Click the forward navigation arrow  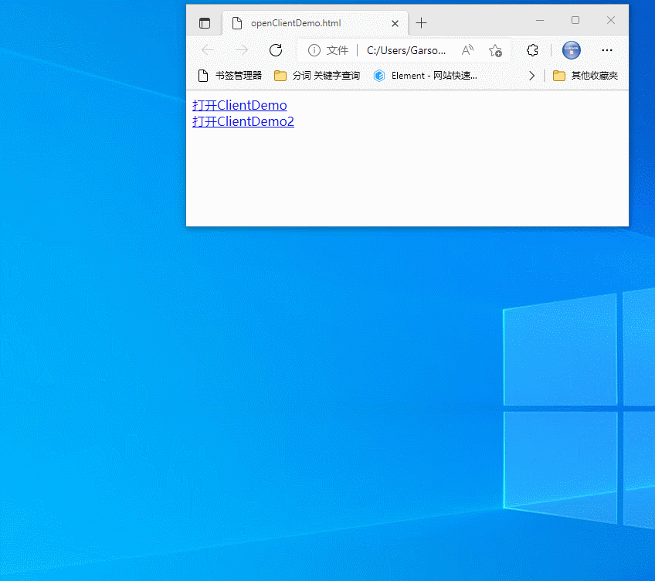[x=242, y=50]
